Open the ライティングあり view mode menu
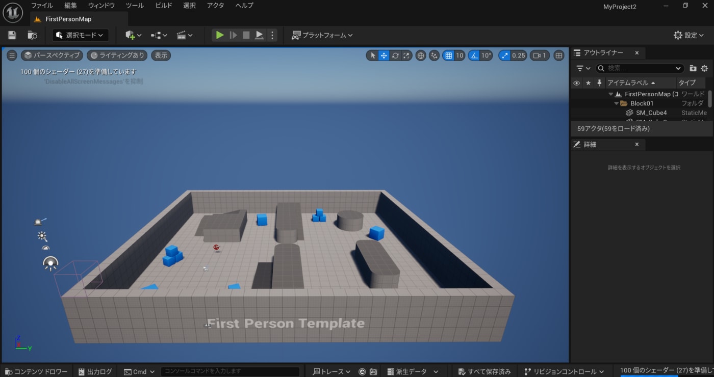This screenshot has width=714, height=377. (117, 55)
